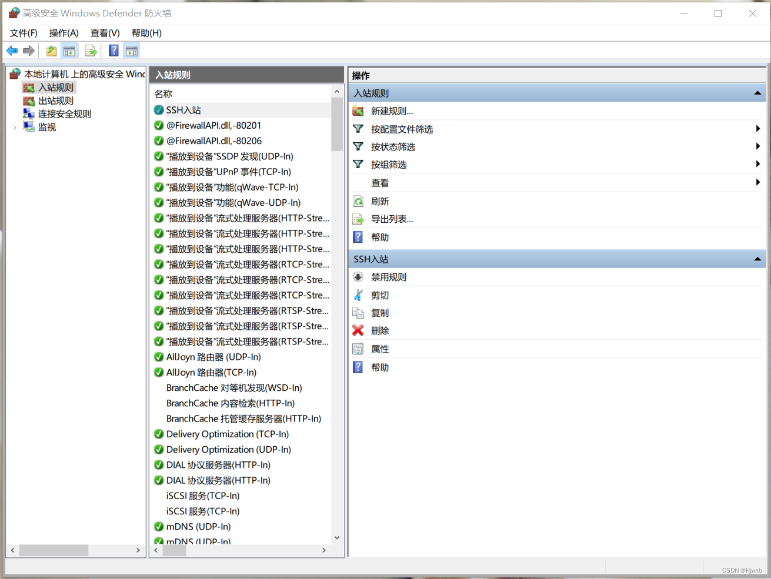Click the Forward arrow toolbar icon
The width and height of the screenshot is (771, 579).
point(29,51)
